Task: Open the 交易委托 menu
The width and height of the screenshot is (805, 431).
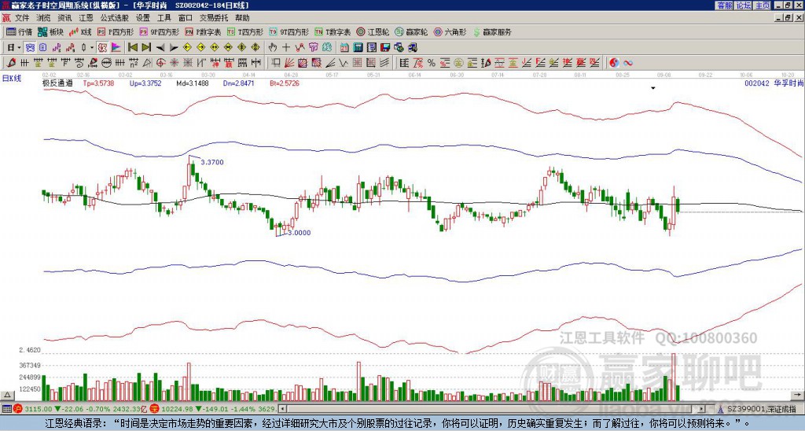Action: coord(214,18)
